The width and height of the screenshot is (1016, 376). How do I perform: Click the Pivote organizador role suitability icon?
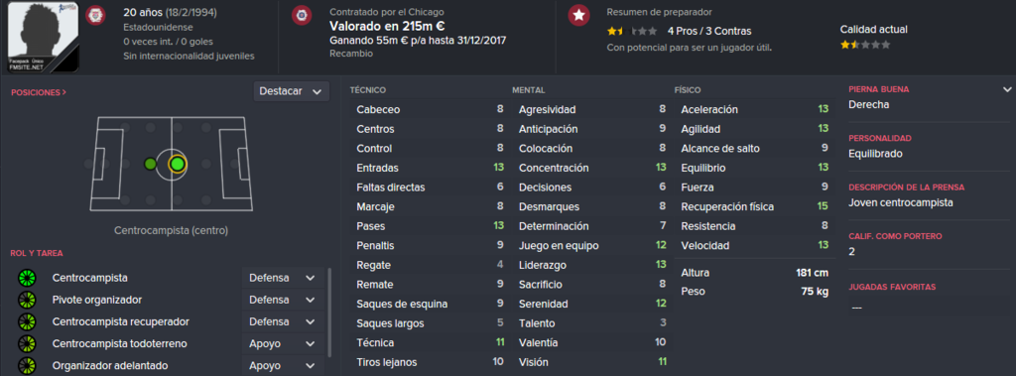[x=26, y=301]
